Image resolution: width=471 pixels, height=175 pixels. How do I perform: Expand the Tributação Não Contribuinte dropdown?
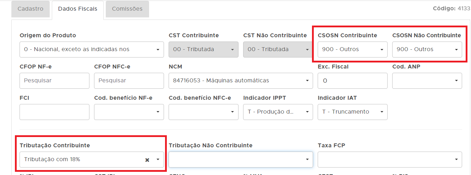pos(241,160)
